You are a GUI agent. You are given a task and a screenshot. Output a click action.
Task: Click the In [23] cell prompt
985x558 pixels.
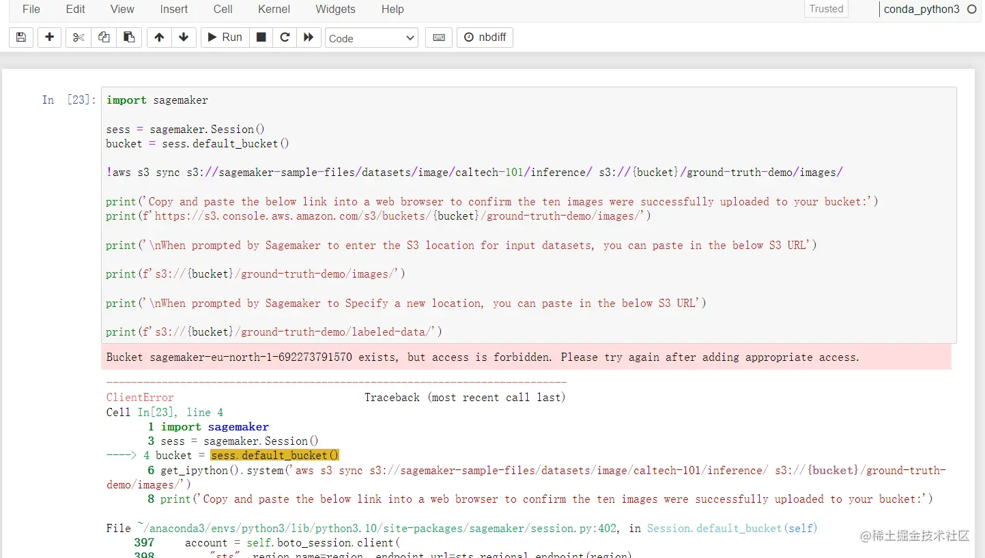tap(68, 100)
